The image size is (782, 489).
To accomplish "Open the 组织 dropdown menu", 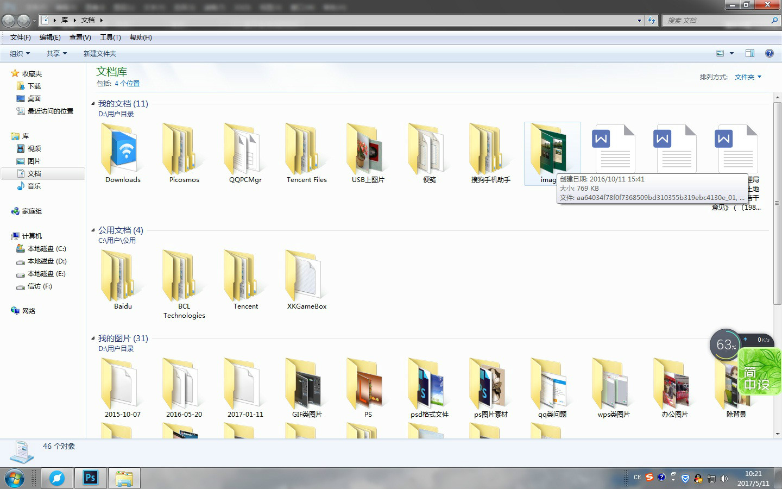I will point(20,53).
